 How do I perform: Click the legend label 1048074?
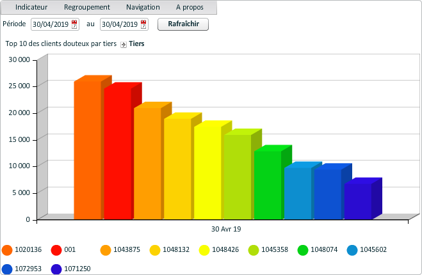pyautogui.click(x=324, y=249)
